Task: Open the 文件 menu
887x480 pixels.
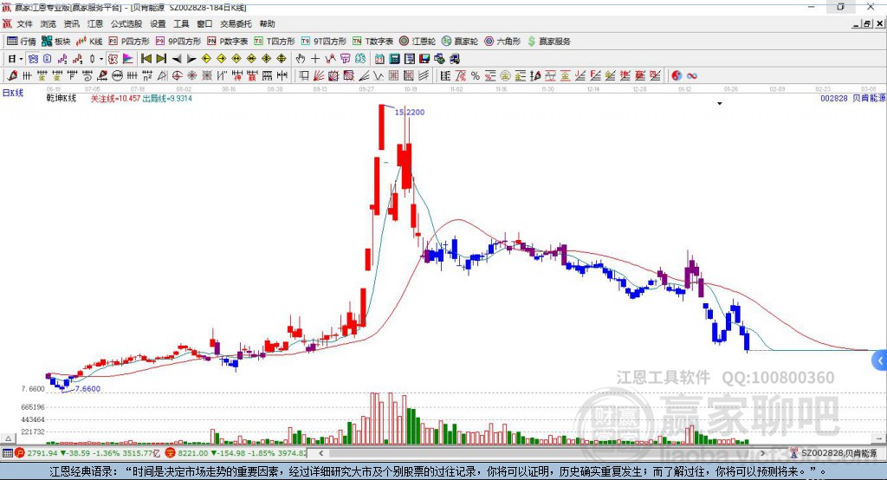Action: coord(24,23)
